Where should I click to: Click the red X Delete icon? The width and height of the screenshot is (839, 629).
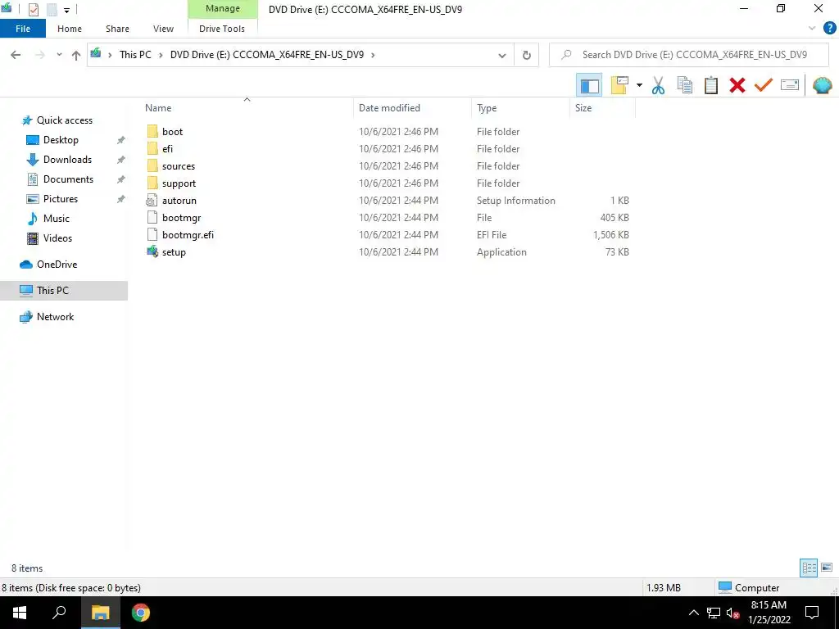[737, 85]
